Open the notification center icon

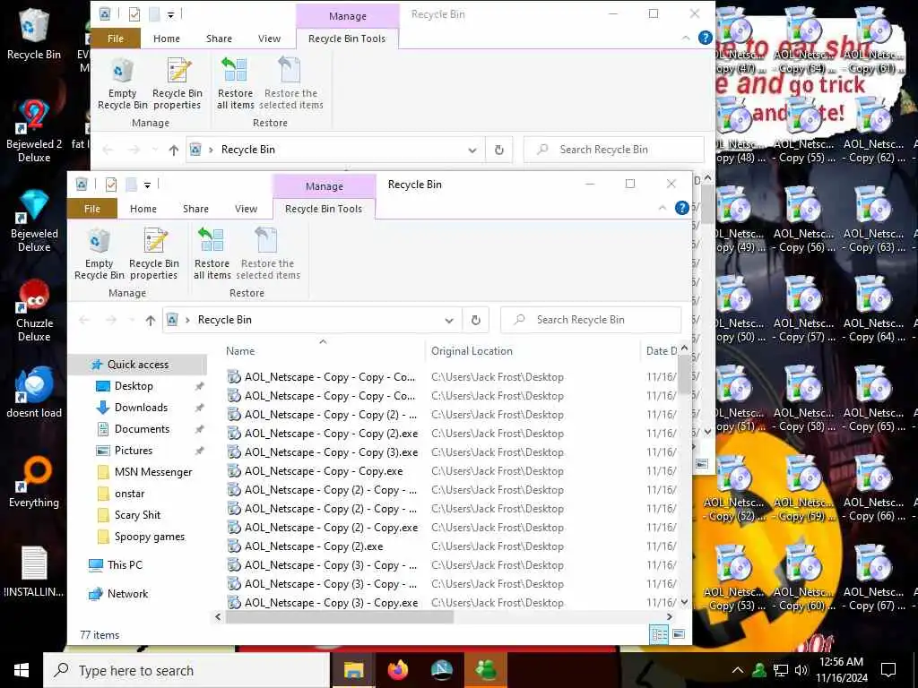(888, 670)
